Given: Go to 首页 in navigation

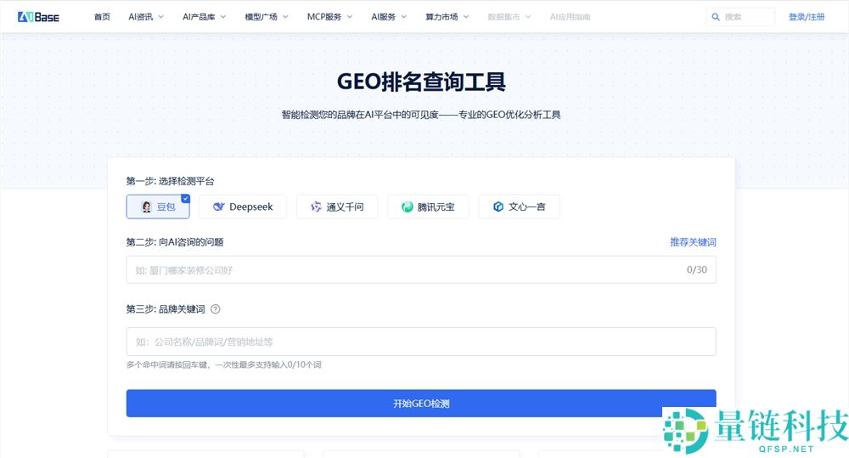Looking at the screenshot, I should click(x=102, y=17).
